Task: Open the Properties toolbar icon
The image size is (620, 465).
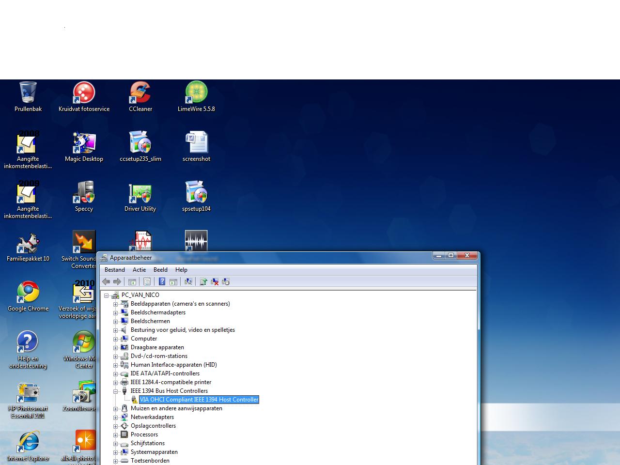Action: (147, 282)
